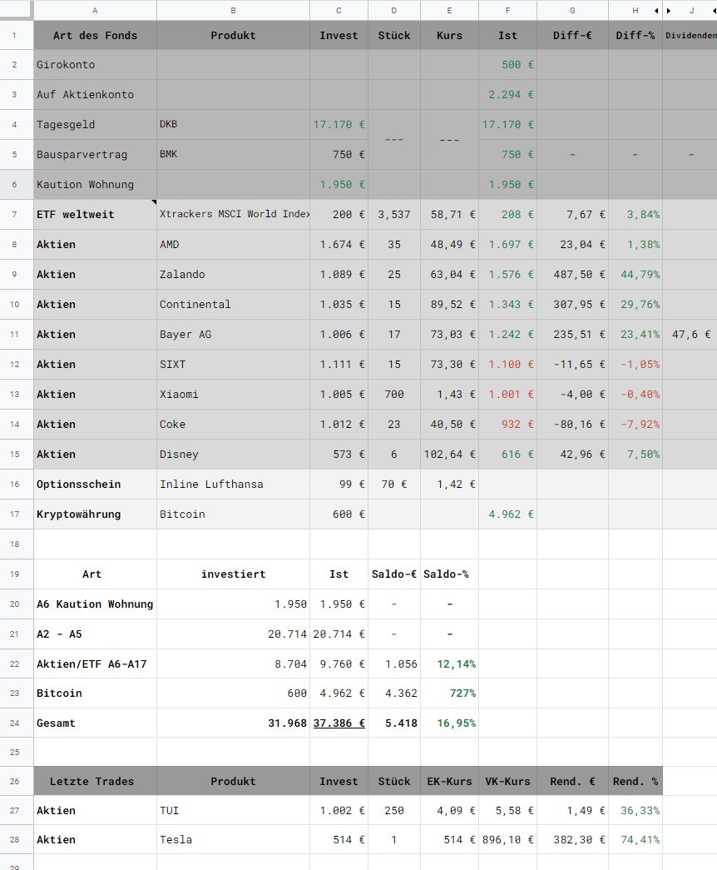Screen dimensions: 717x870
Task: Select column F header
Action: [507, 10]
